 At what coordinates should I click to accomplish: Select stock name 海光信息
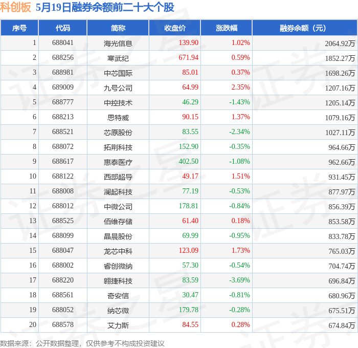(118, 43)
